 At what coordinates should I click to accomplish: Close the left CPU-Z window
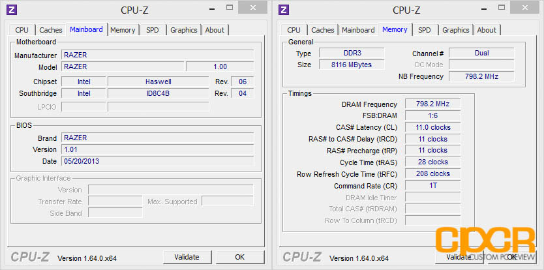coord(253,7)
